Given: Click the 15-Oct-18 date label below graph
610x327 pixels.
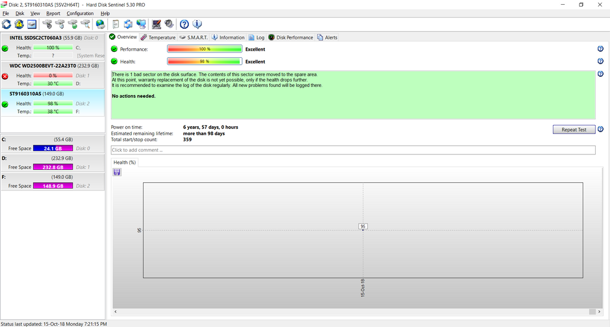Looking at the screenshot, I should coord(363,288).
